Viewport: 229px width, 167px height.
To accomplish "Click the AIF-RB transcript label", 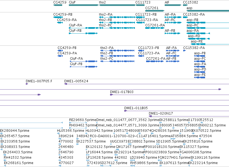I will point(170,31).
